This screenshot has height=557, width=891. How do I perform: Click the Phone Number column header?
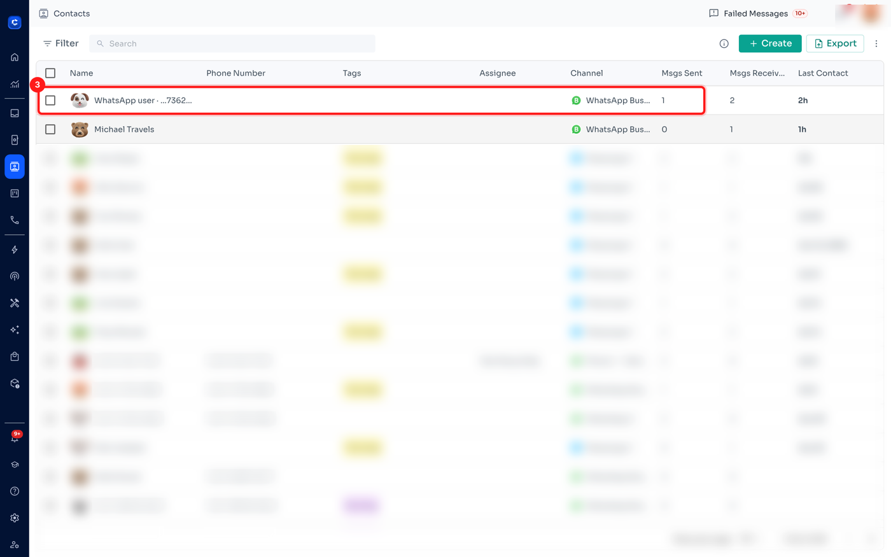(235, 73)
